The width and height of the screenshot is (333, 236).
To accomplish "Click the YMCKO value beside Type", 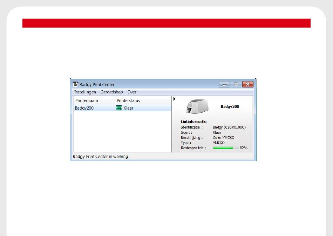I will point(219,143).
